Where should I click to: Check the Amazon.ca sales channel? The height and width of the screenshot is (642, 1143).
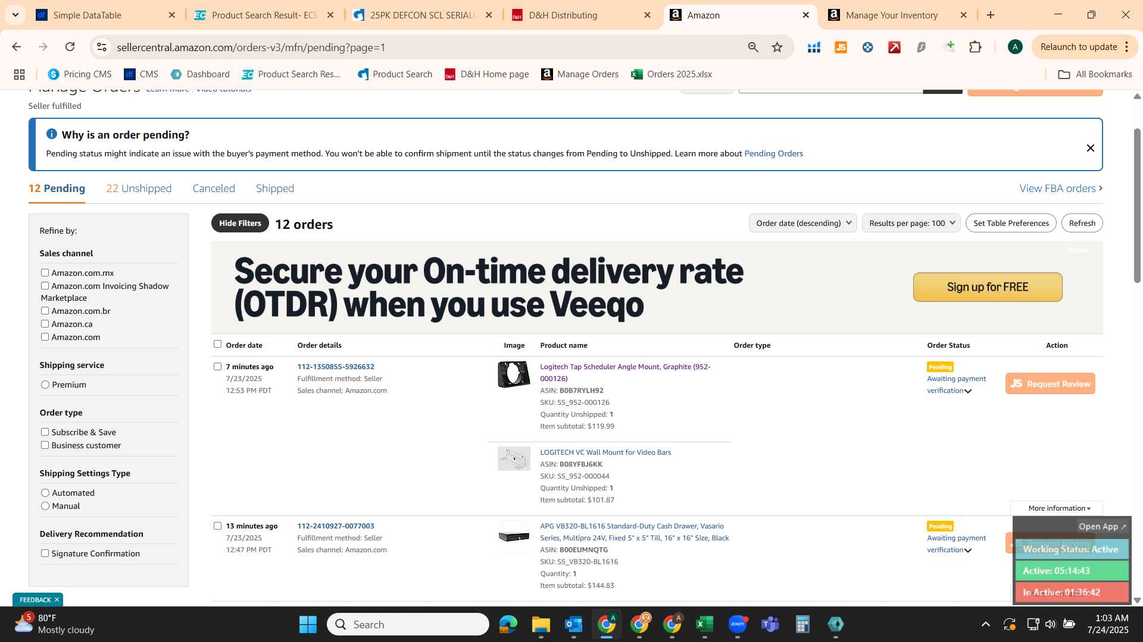click(x=45, y=324)
